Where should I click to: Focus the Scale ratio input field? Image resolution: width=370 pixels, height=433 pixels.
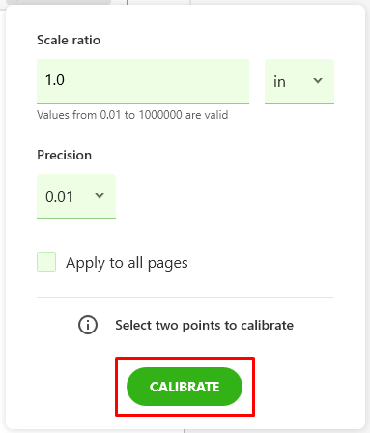click(x=143, y=81)
